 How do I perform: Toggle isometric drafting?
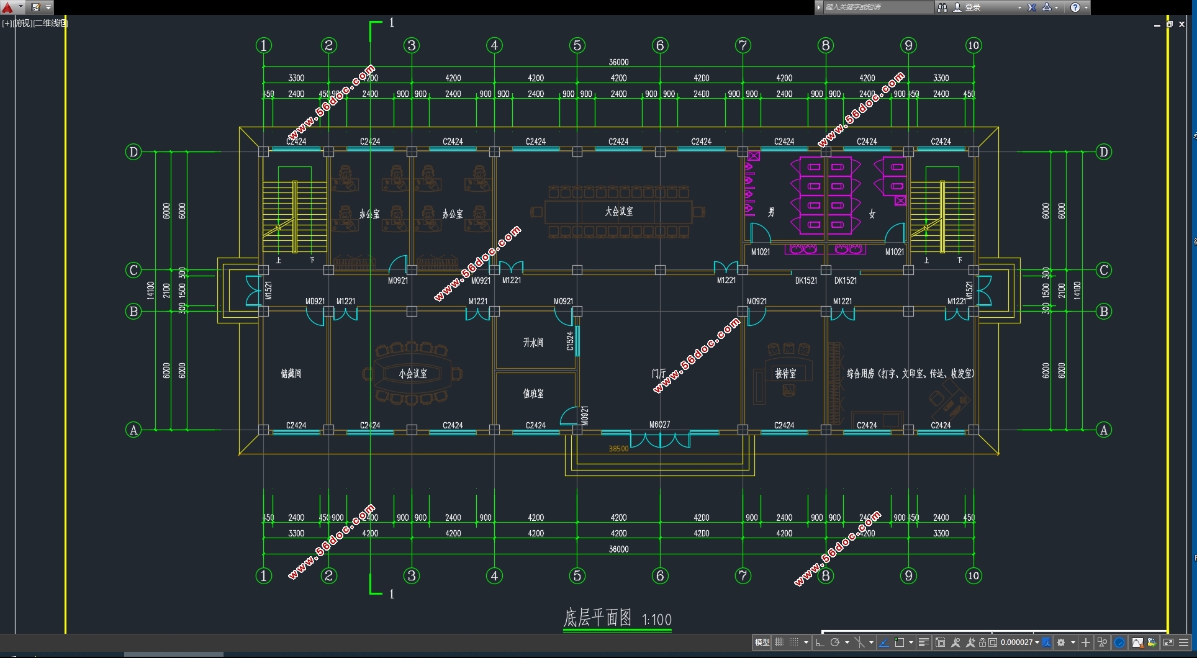(x=859, y=642)
